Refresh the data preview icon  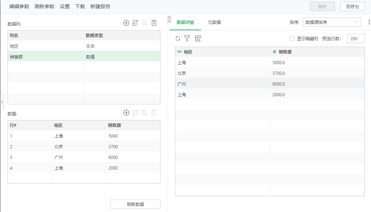tap(178, 38)
